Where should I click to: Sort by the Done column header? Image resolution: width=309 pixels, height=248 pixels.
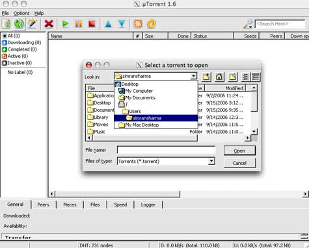point(180,36)
